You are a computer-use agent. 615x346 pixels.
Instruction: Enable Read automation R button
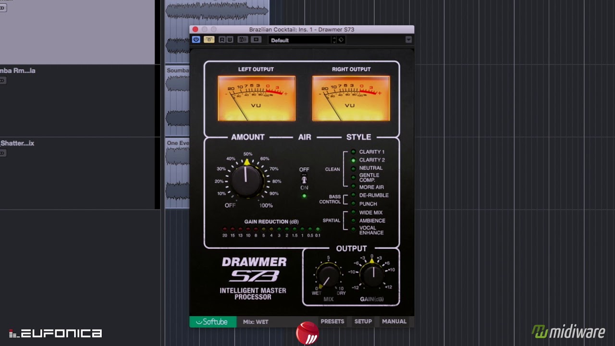pyautogui.click(x=222, y=40)
